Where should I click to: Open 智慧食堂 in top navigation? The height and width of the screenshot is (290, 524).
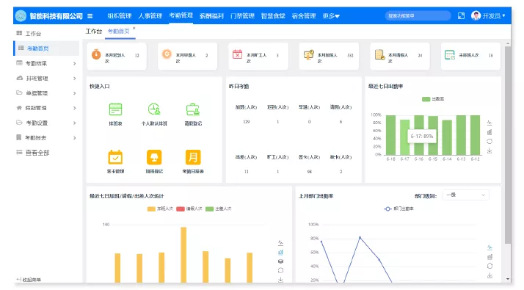point(273,15)
